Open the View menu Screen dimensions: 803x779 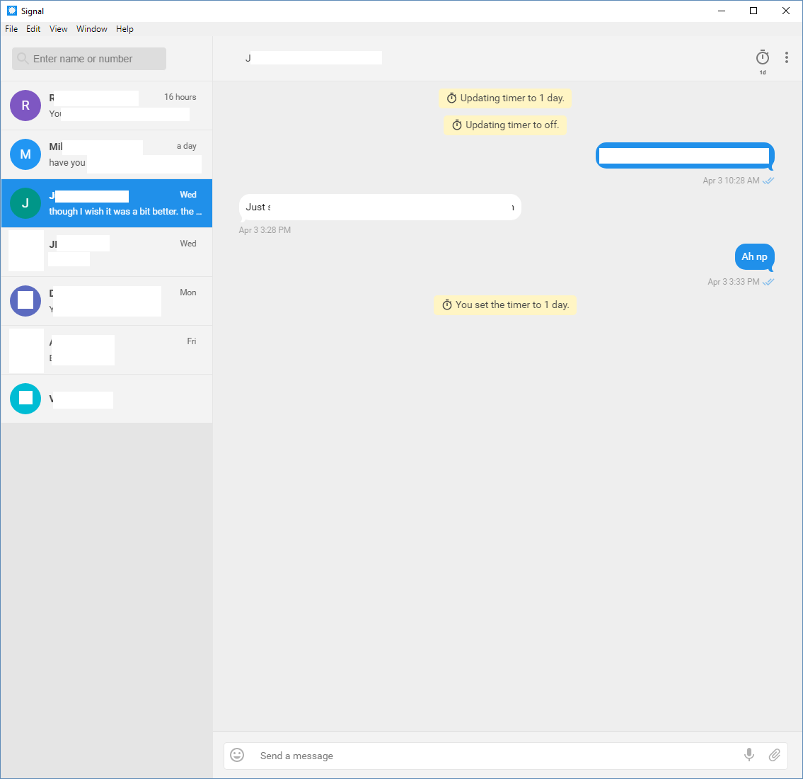pos(58,29)
